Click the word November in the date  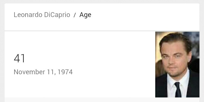[29, 72]
